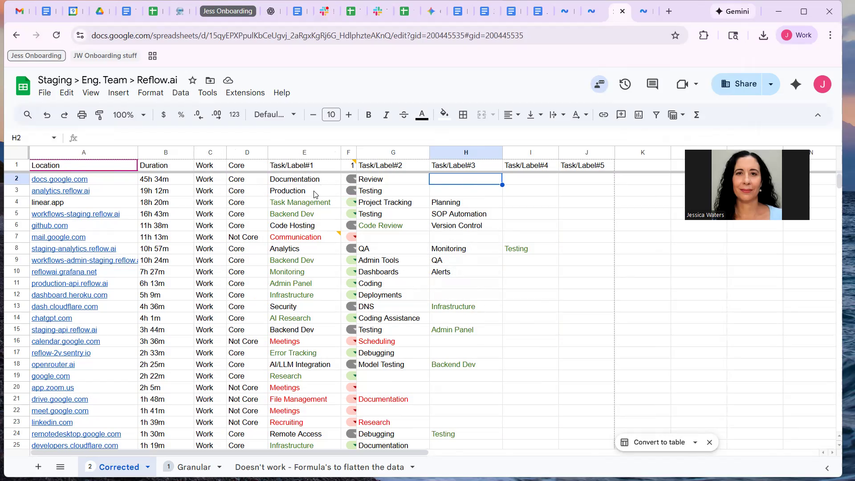Click the paint format roller icon
This screenshot has height=481, width=855.
pyautogui.click(x=99, y=115)
